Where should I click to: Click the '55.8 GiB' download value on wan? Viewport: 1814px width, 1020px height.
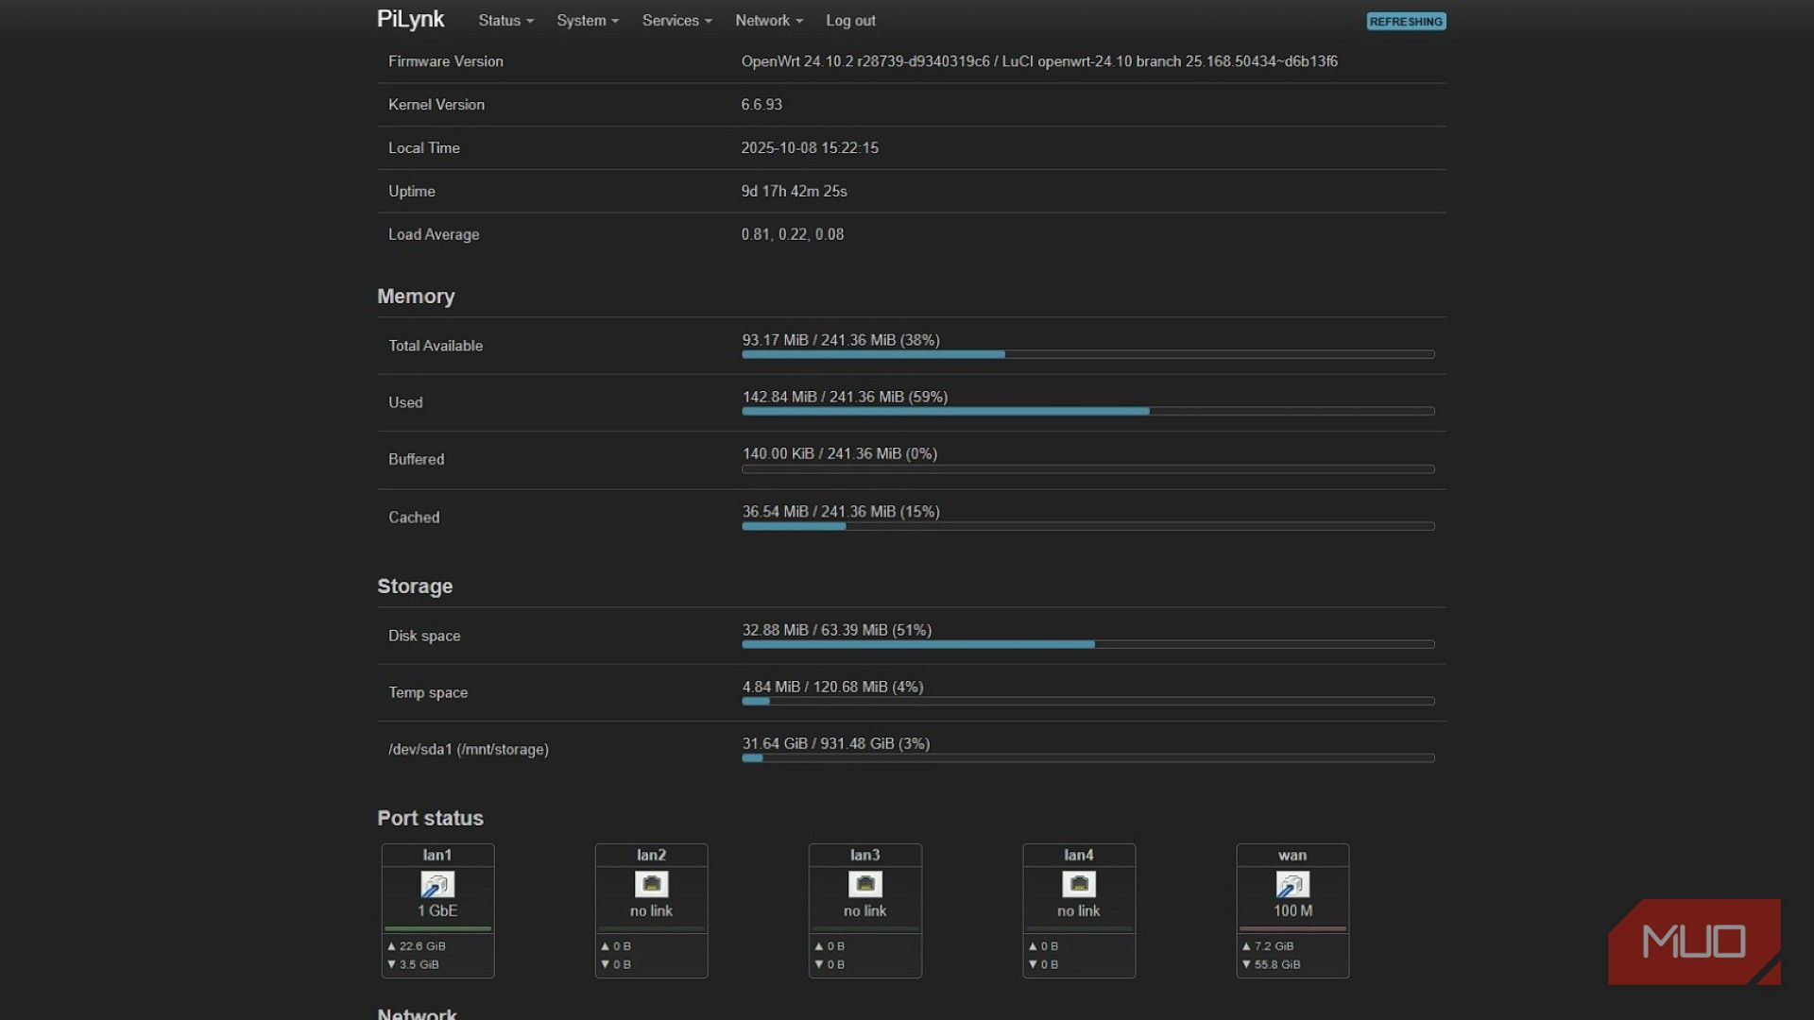coord(1277,965)
